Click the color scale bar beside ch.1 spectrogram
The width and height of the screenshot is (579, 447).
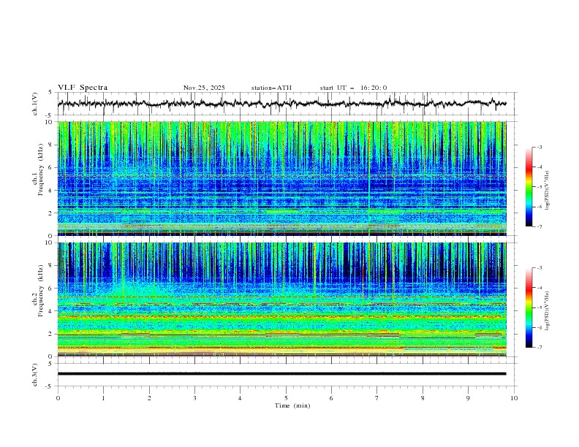(529, 187)
